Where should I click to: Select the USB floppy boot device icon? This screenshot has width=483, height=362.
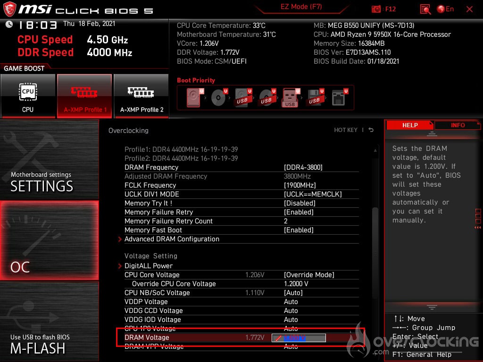pos(315,98)
